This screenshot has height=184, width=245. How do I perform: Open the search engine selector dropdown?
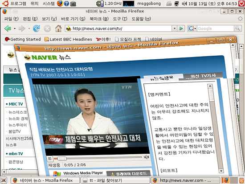192,29
